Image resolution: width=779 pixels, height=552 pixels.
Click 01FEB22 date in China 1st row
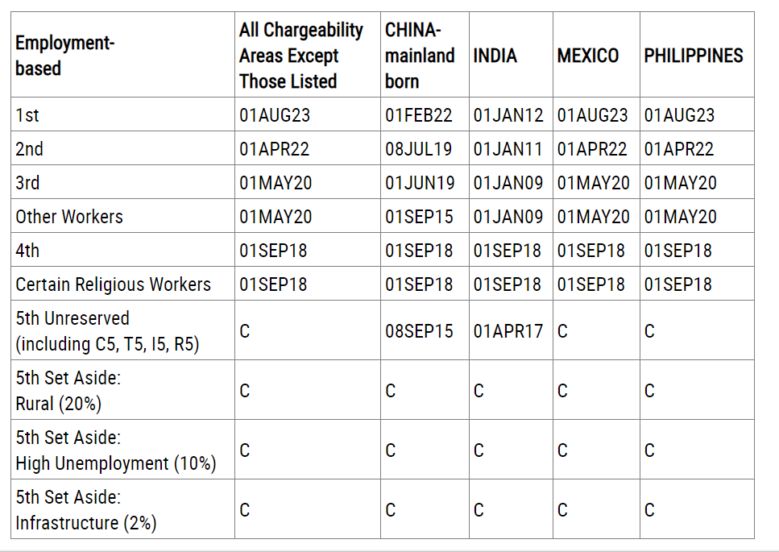pyautogui.click(x=419, y=114)
